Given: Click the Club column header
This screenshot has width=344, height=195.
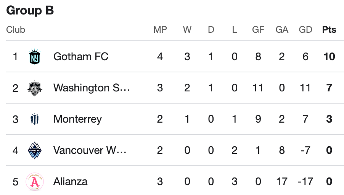Looking at the screenshot, I should pyautogui.click(x=16, y=30).
